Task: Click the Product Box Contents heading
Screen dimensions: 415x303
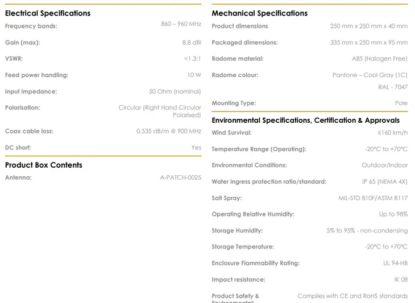Action: click(44, 165)
